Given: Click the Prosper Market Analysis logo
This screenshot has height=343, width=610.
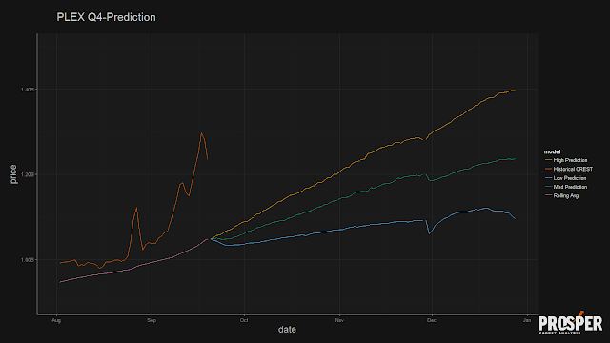Looking at the screenshot, I should tap(570, 323).
